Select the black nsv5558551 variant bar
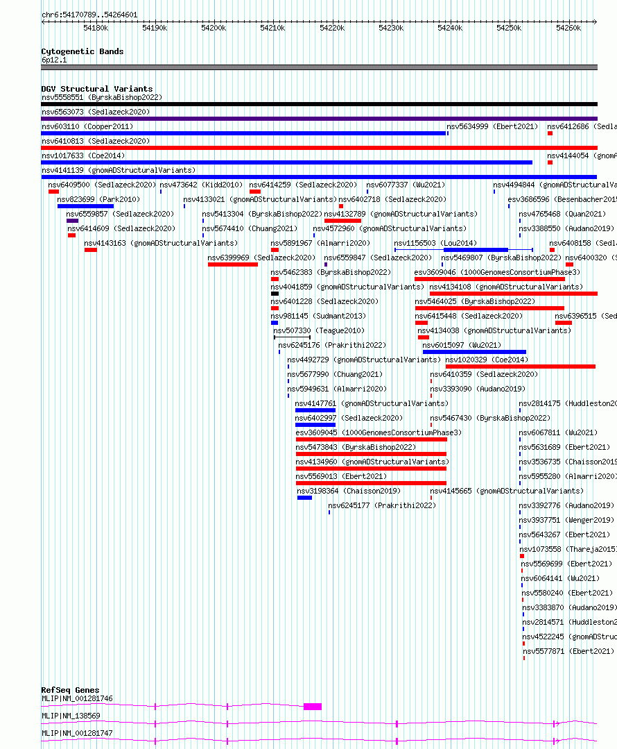This screenshot has width=617, height=749. coord(319,104)
